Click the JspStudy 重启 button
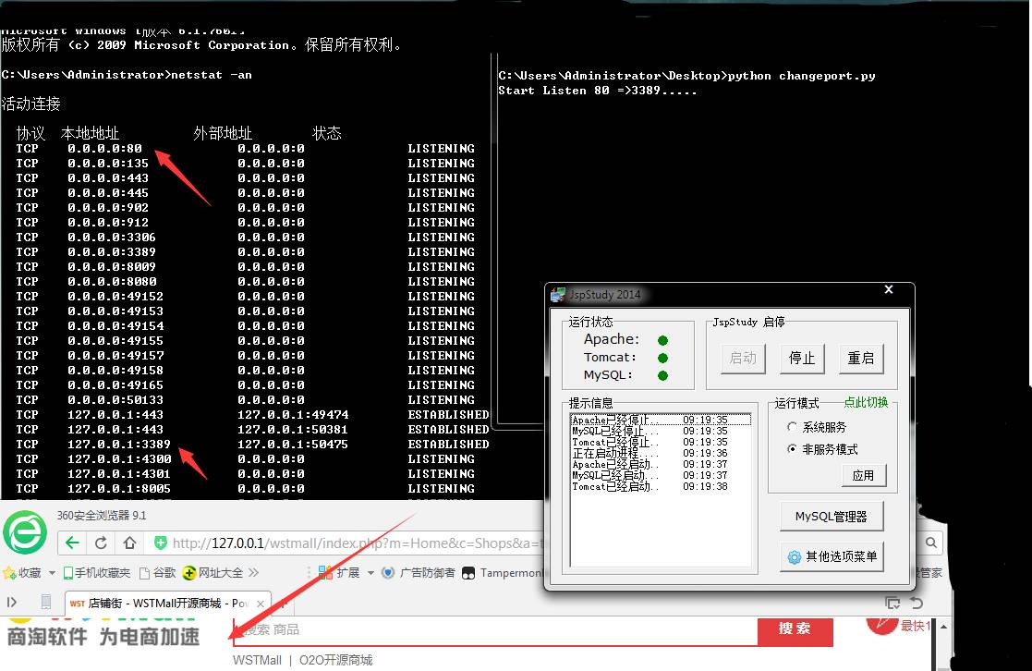Image resolution: width=1032 pixels, height=671 pixels. point(861,359)
